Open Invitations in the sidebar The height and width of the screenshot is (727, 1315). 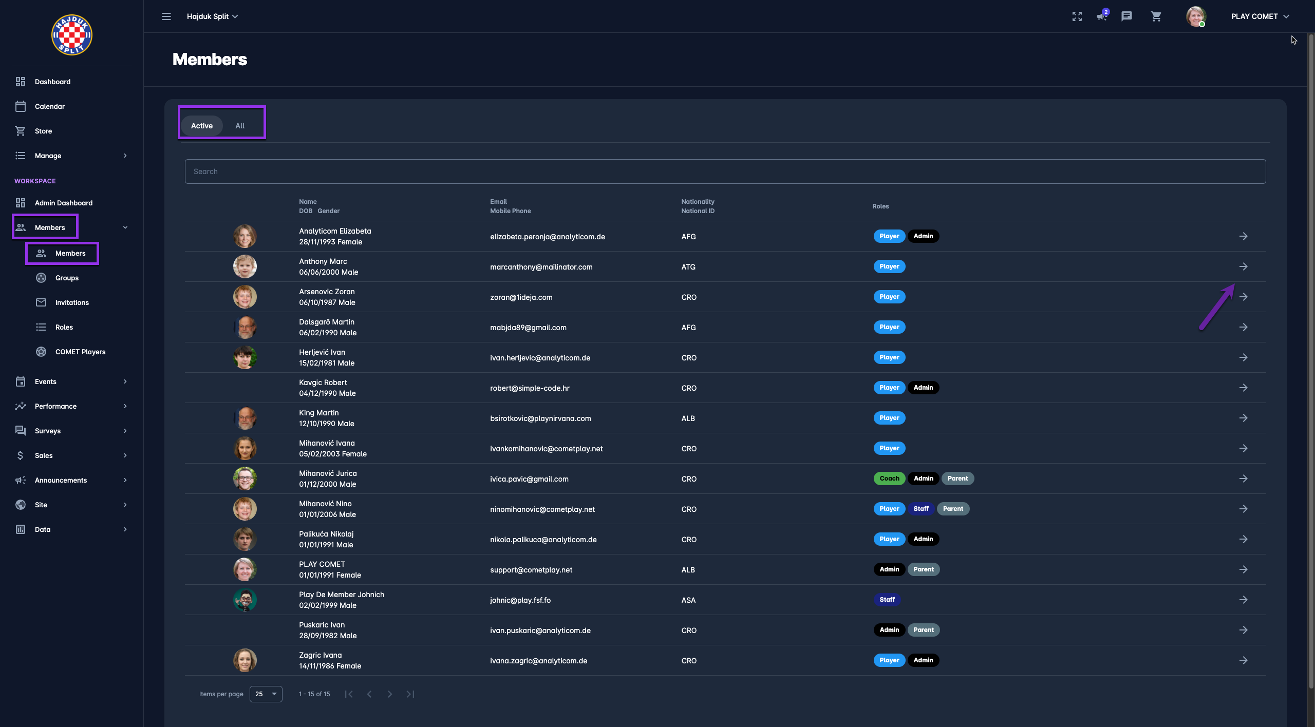click(72, 302)
